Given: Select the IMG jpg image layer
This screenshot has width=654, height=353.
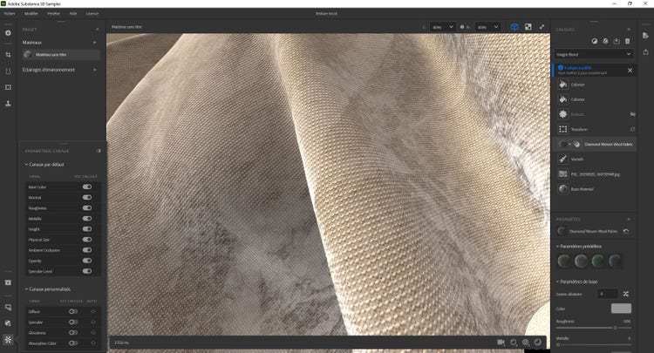Looking at the screenshot, I should (x=596, y=174).
